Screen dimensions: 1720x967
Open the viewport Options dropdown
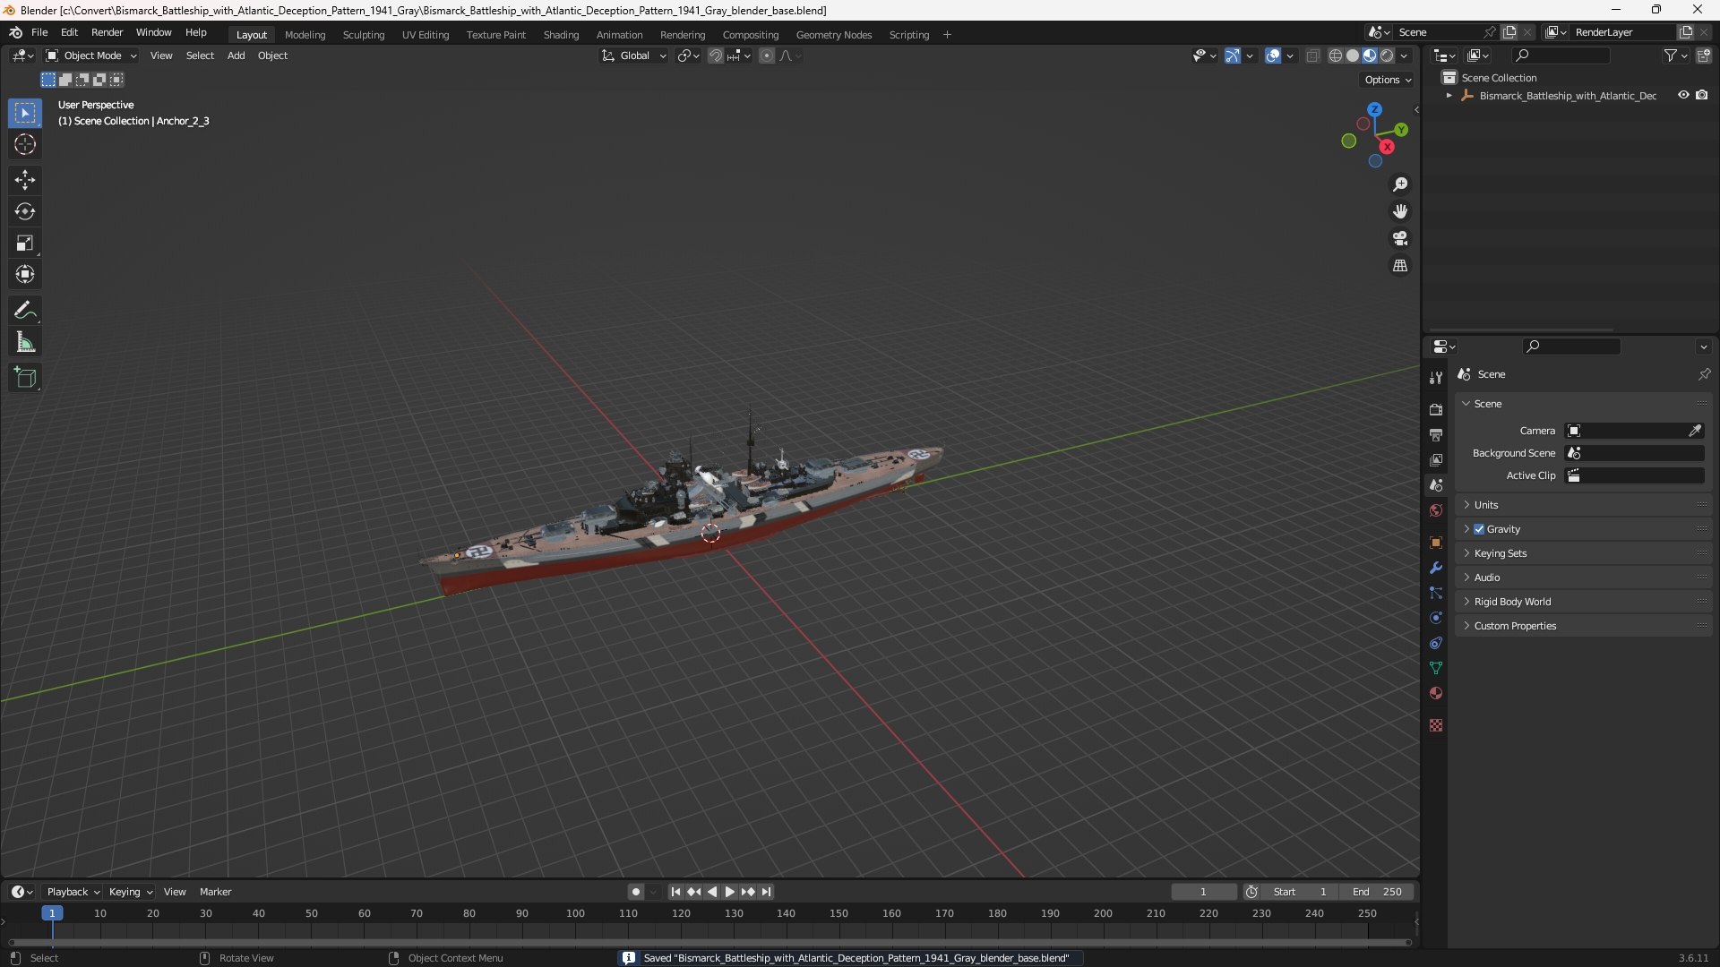1387,80
